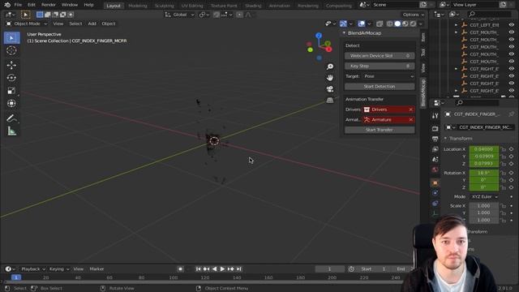Image resolution: width=519 pixels, height=292 pixels.
Task: Click the current frame number field
Action: [329, 269]
